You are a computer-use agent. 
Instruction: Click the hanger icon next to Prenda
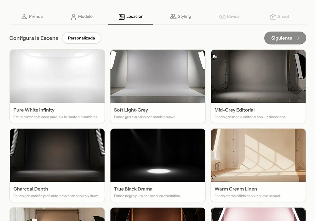pos(24,16)
